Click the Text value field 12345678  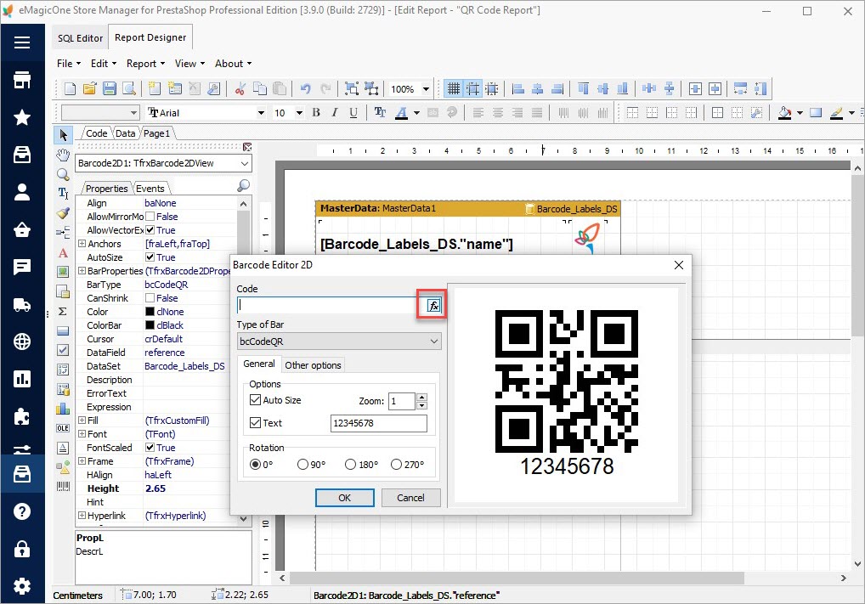coord(378,423)
